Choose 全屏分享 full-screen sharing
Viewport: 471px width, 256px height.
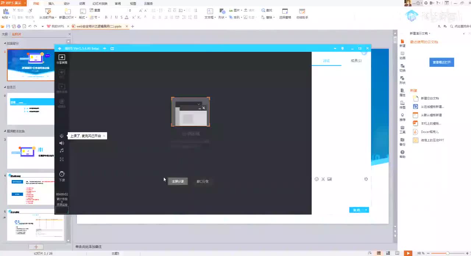178,181
